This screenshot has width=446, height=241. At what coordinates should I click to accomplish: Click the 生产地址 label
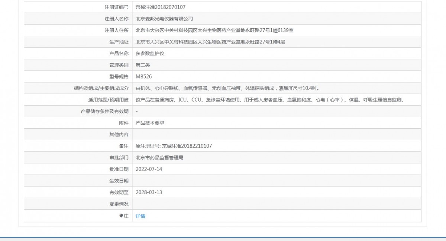click(x=119, y=42)
